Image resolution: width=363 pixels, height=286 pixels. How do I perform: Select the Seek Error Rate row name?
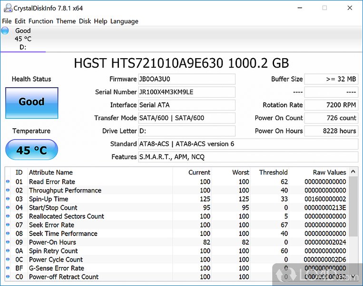tap(52, 225)
